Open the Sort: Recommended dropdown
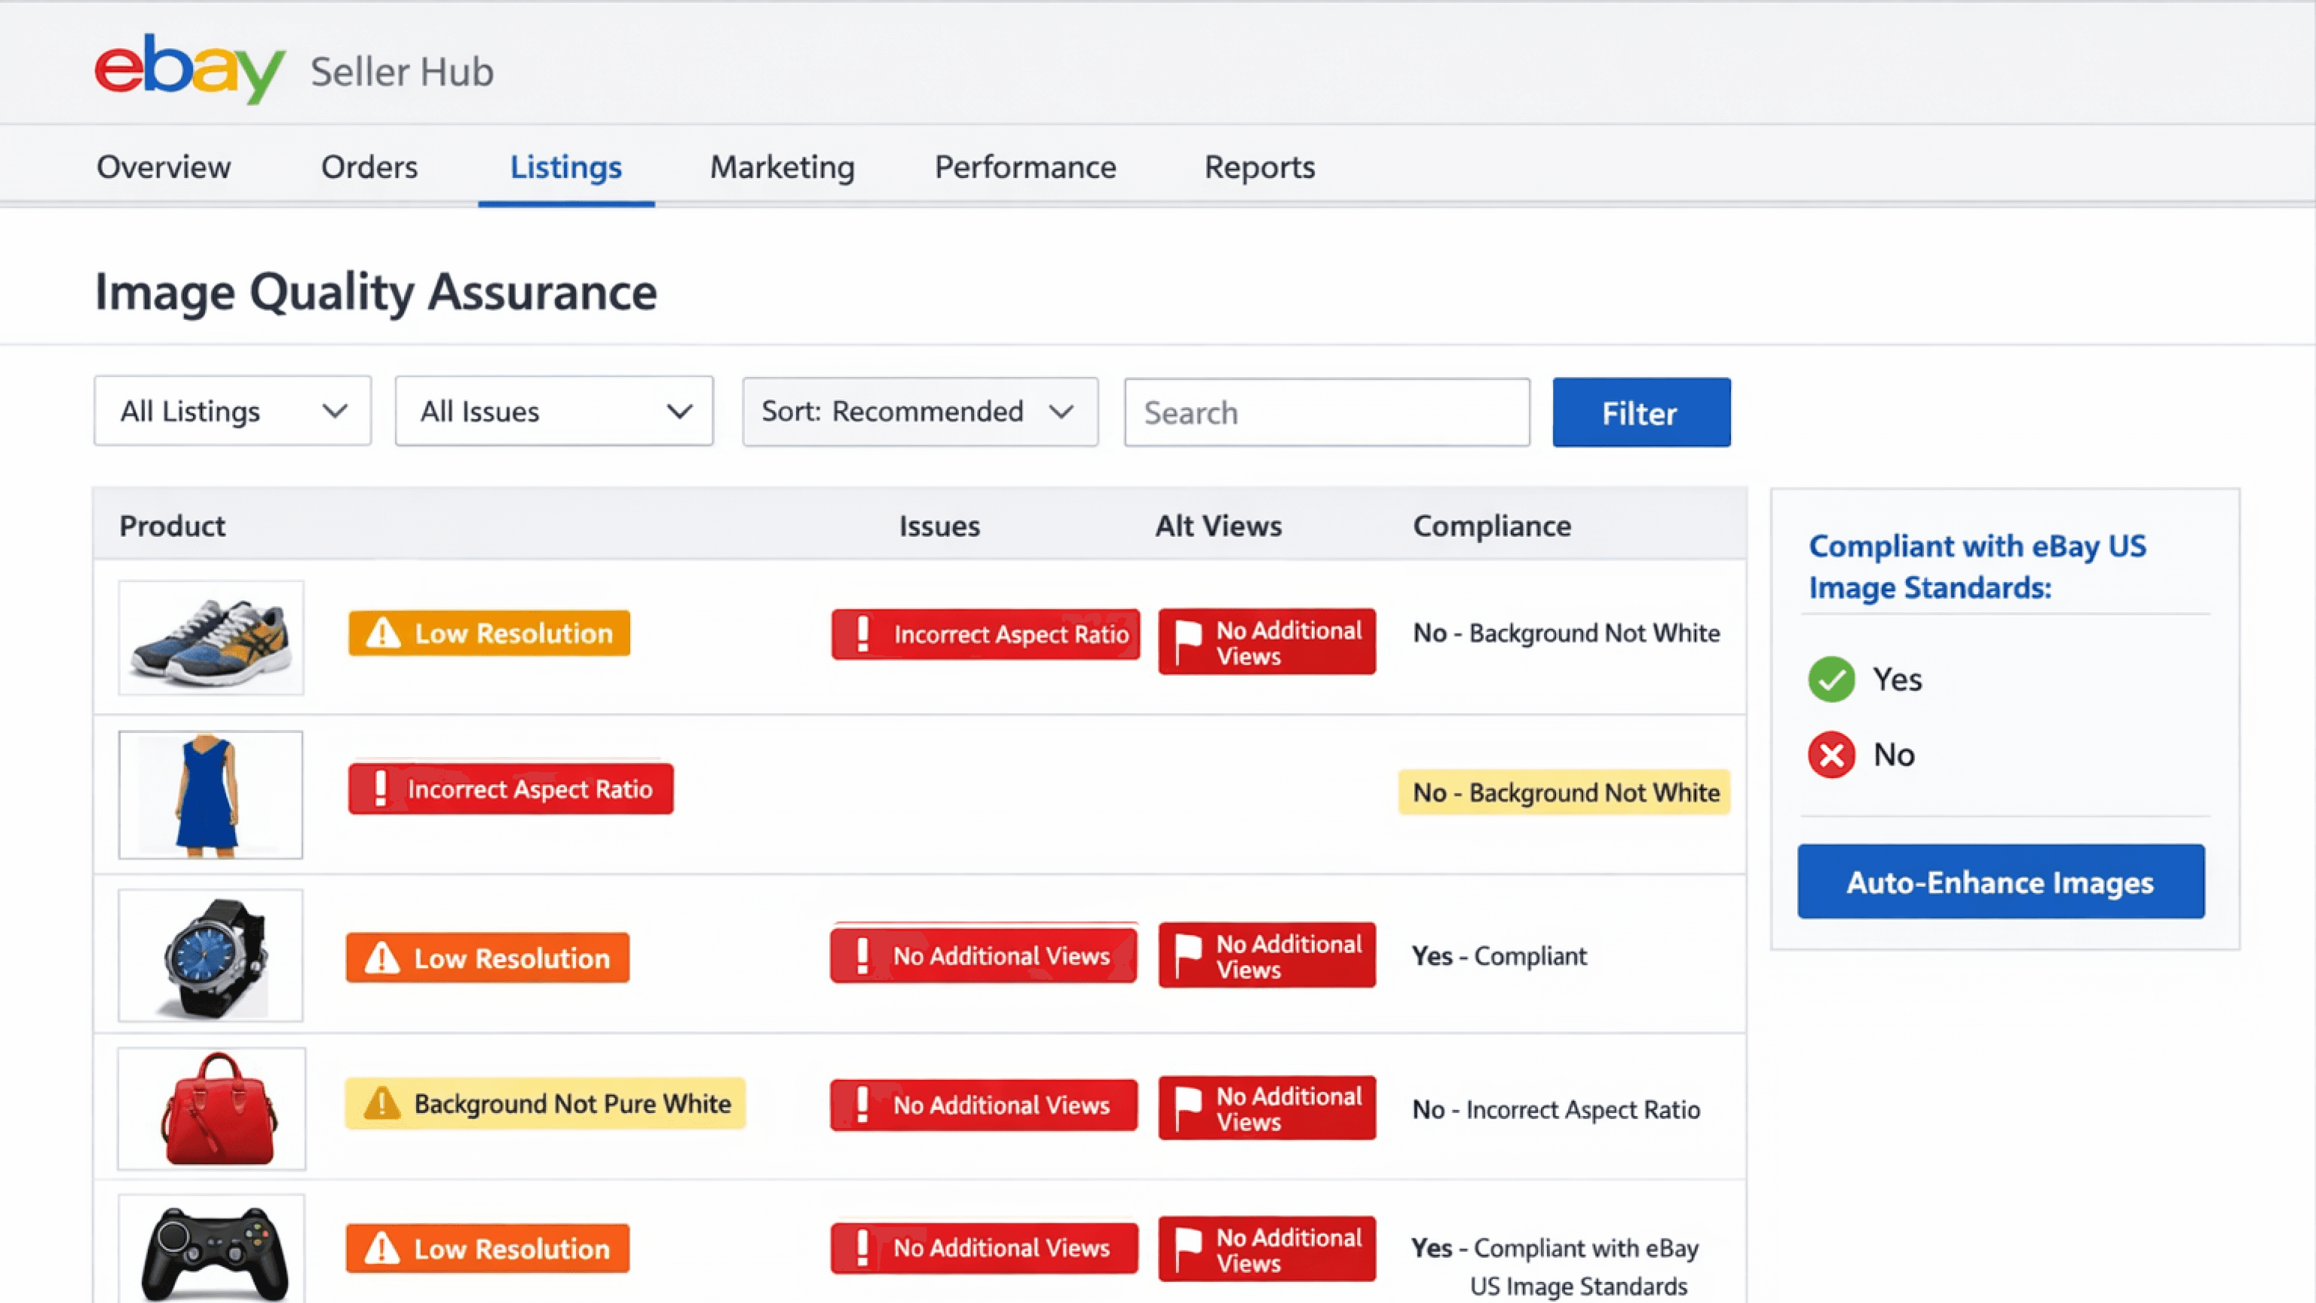2316x1303 pixels. (x=920, y=411)
